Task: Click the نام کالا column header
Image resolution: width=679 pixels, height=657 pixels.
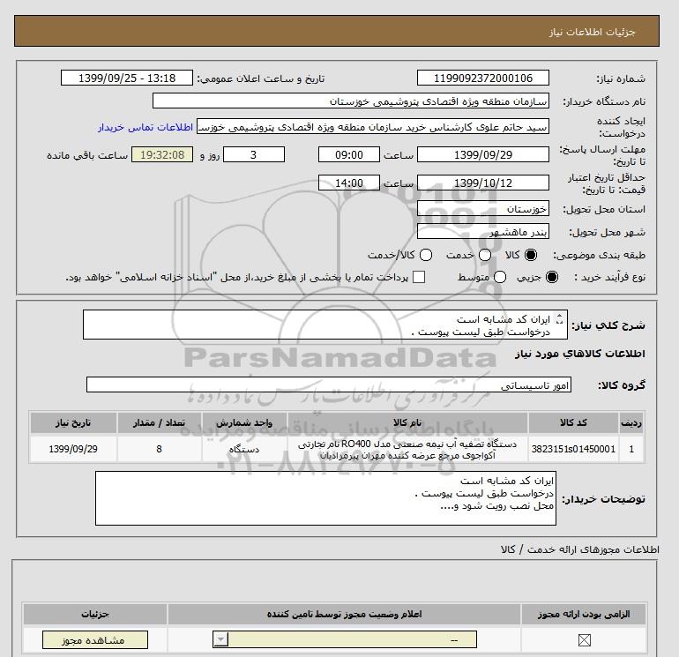Action: 407,422
